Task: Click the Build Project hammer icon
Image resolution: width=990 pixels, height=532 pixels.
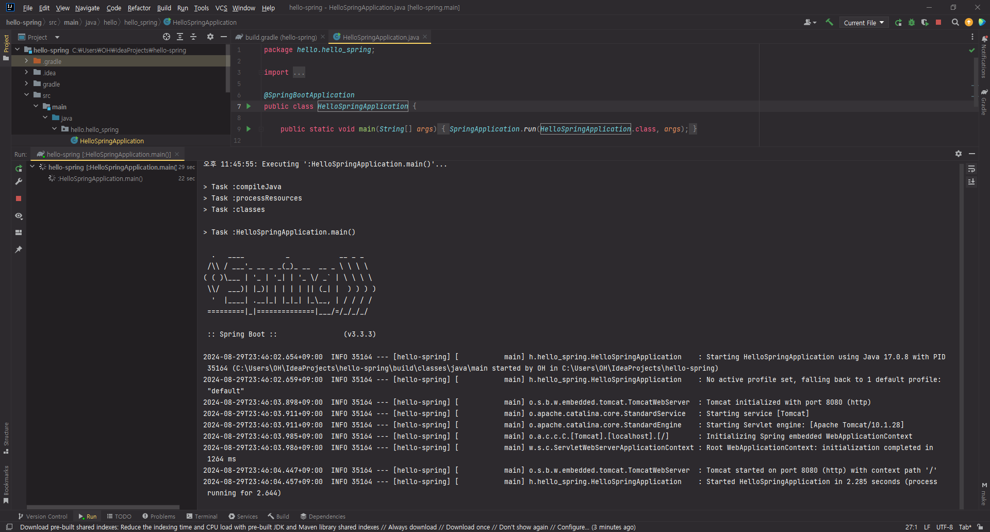Action: [829, 22]
